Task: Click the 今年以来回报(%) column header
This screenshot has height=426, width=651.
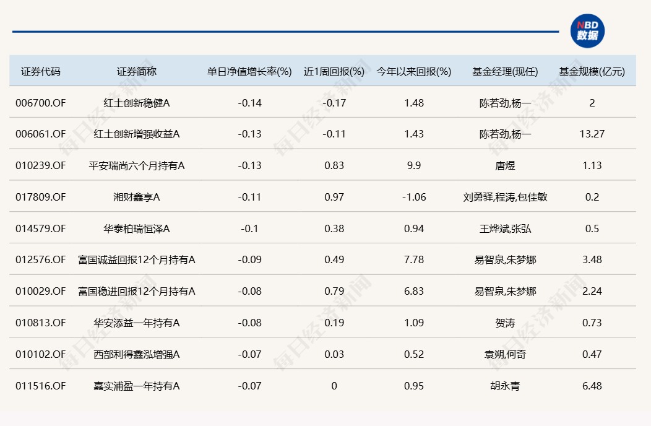Action: click(414, 71)
